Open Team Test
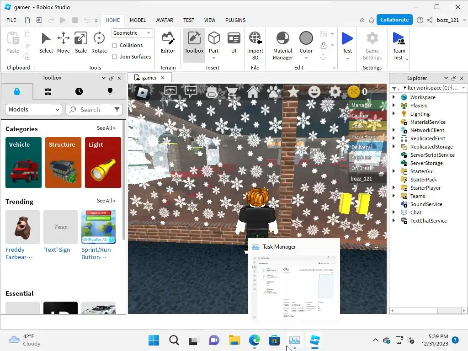Screen dimensions: 468x351 (399, 46)
